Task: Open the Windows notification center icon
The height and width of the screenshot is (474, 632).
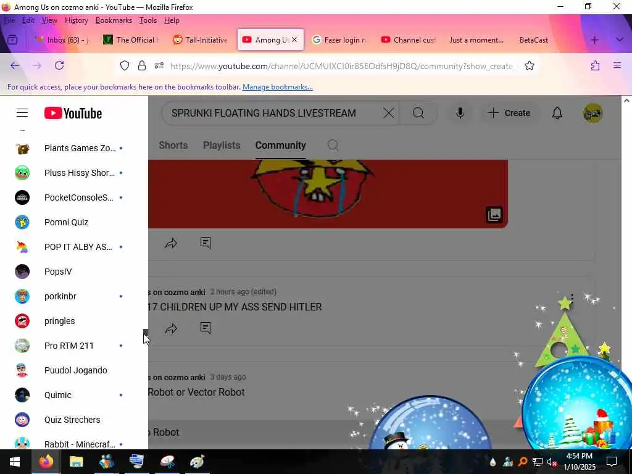Action: 612,462
